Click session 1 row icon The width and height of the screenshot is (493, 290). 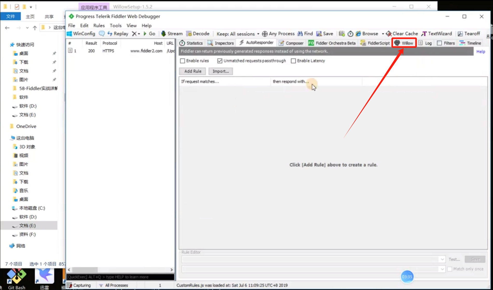coord(70,51)
